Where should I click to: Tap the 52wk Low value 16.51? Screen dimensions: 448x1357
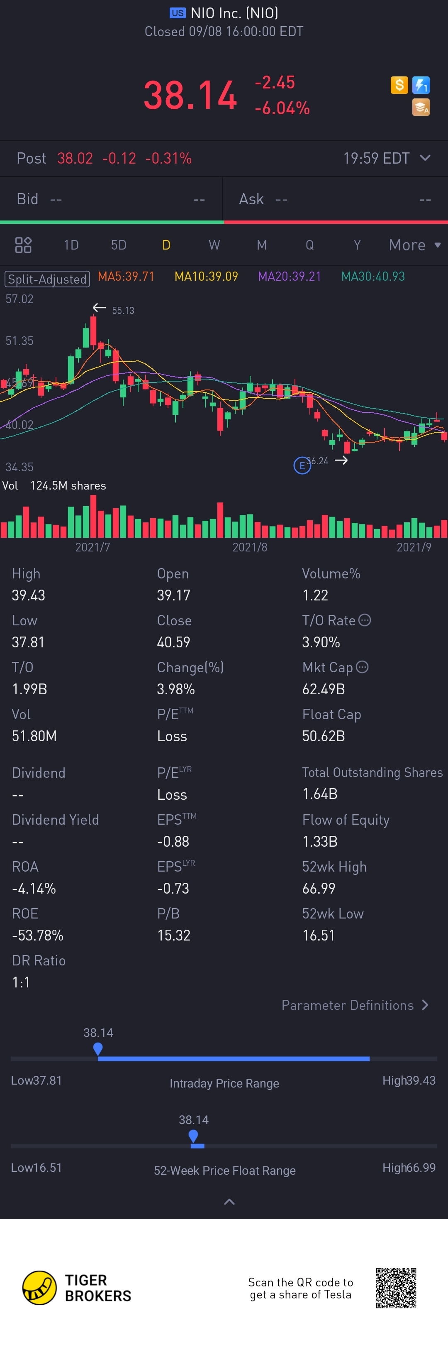pyautogui.click(x=319, y=935)
